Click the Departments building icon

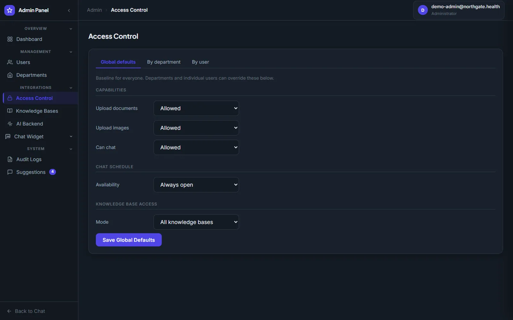click(10, 75)
